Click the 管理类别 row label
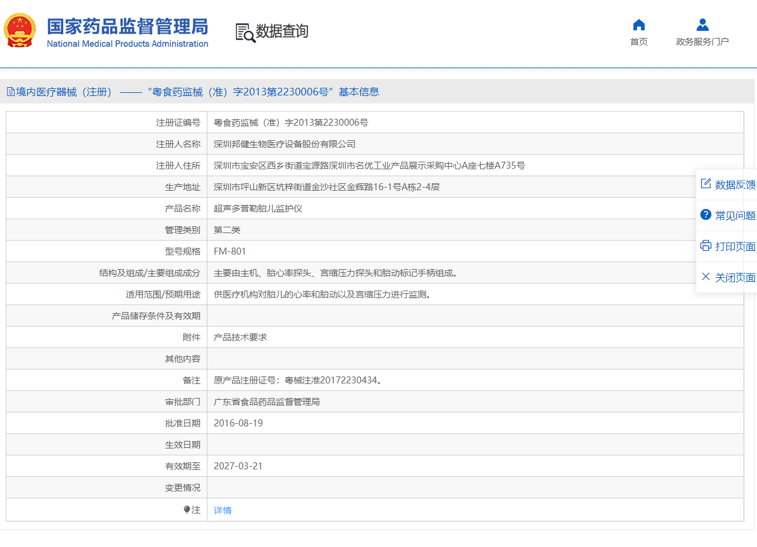This screenshot has width=757, height=547. tap(183, 230)
